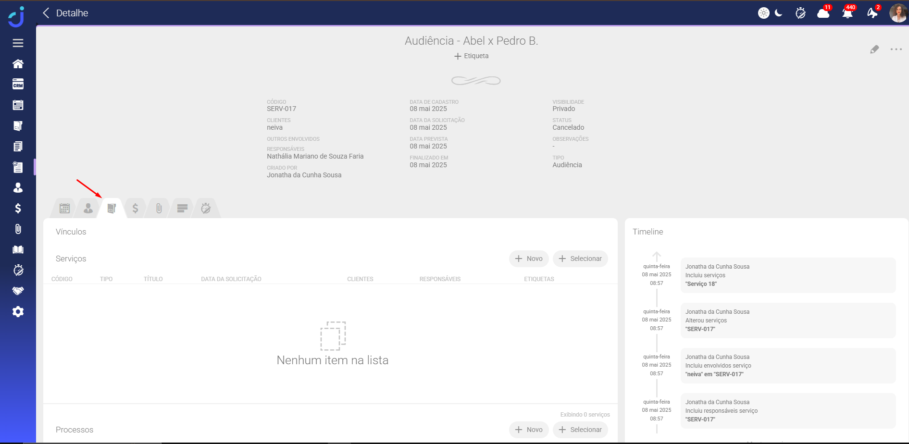Go to Home via house icon

pyautogui.click(x=18, y=64)
